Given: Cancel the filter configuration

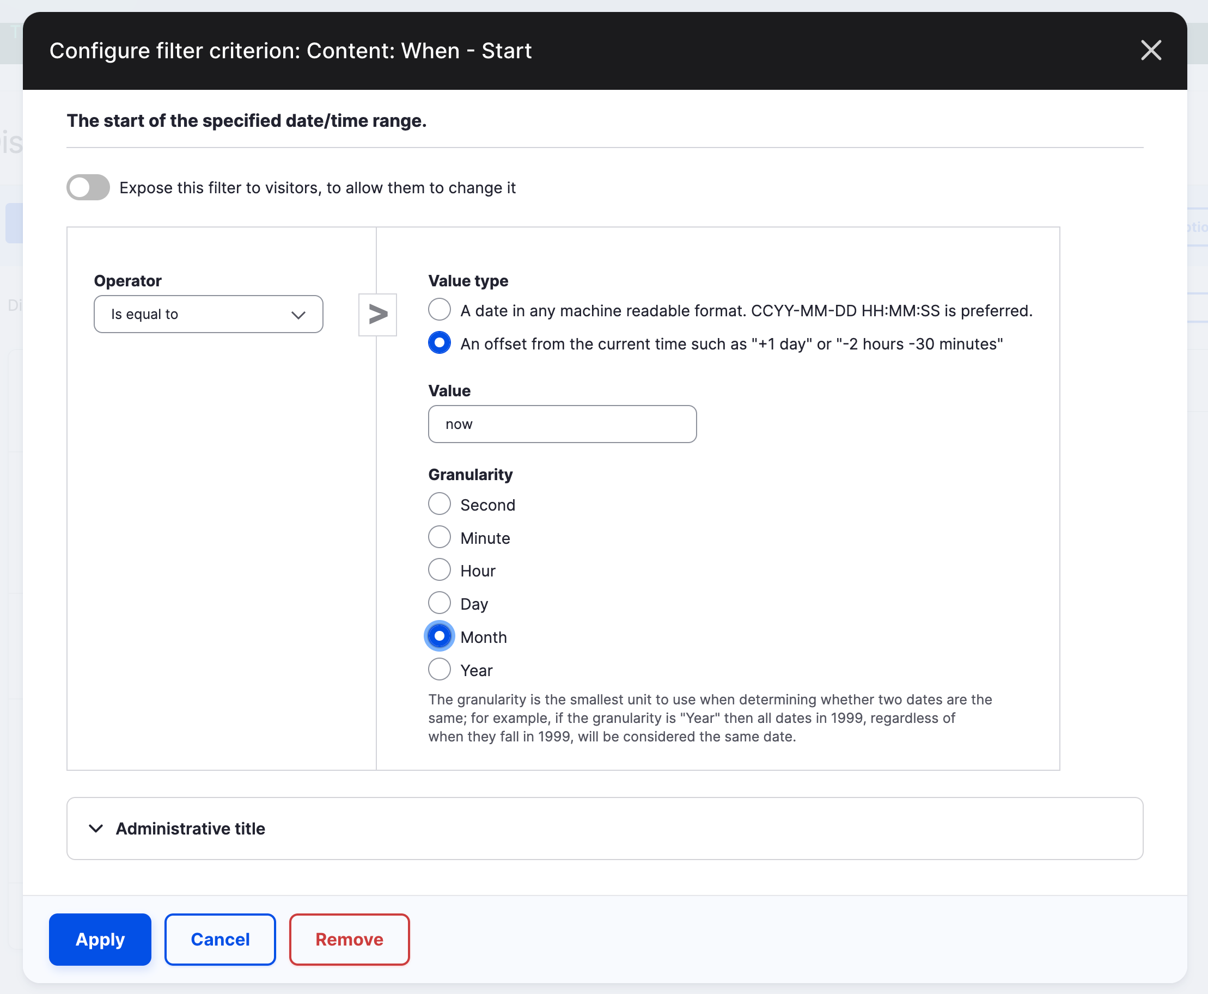Looking at the screenshot, I should coord(220,939).
